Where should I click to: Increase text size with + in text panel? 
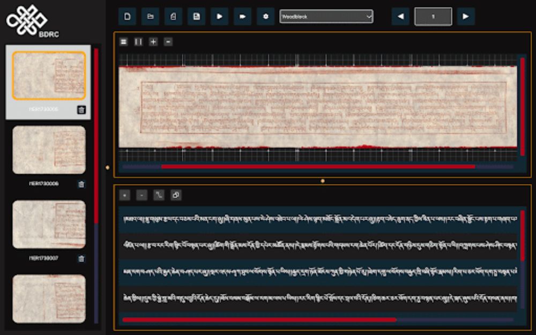[125, 195]
